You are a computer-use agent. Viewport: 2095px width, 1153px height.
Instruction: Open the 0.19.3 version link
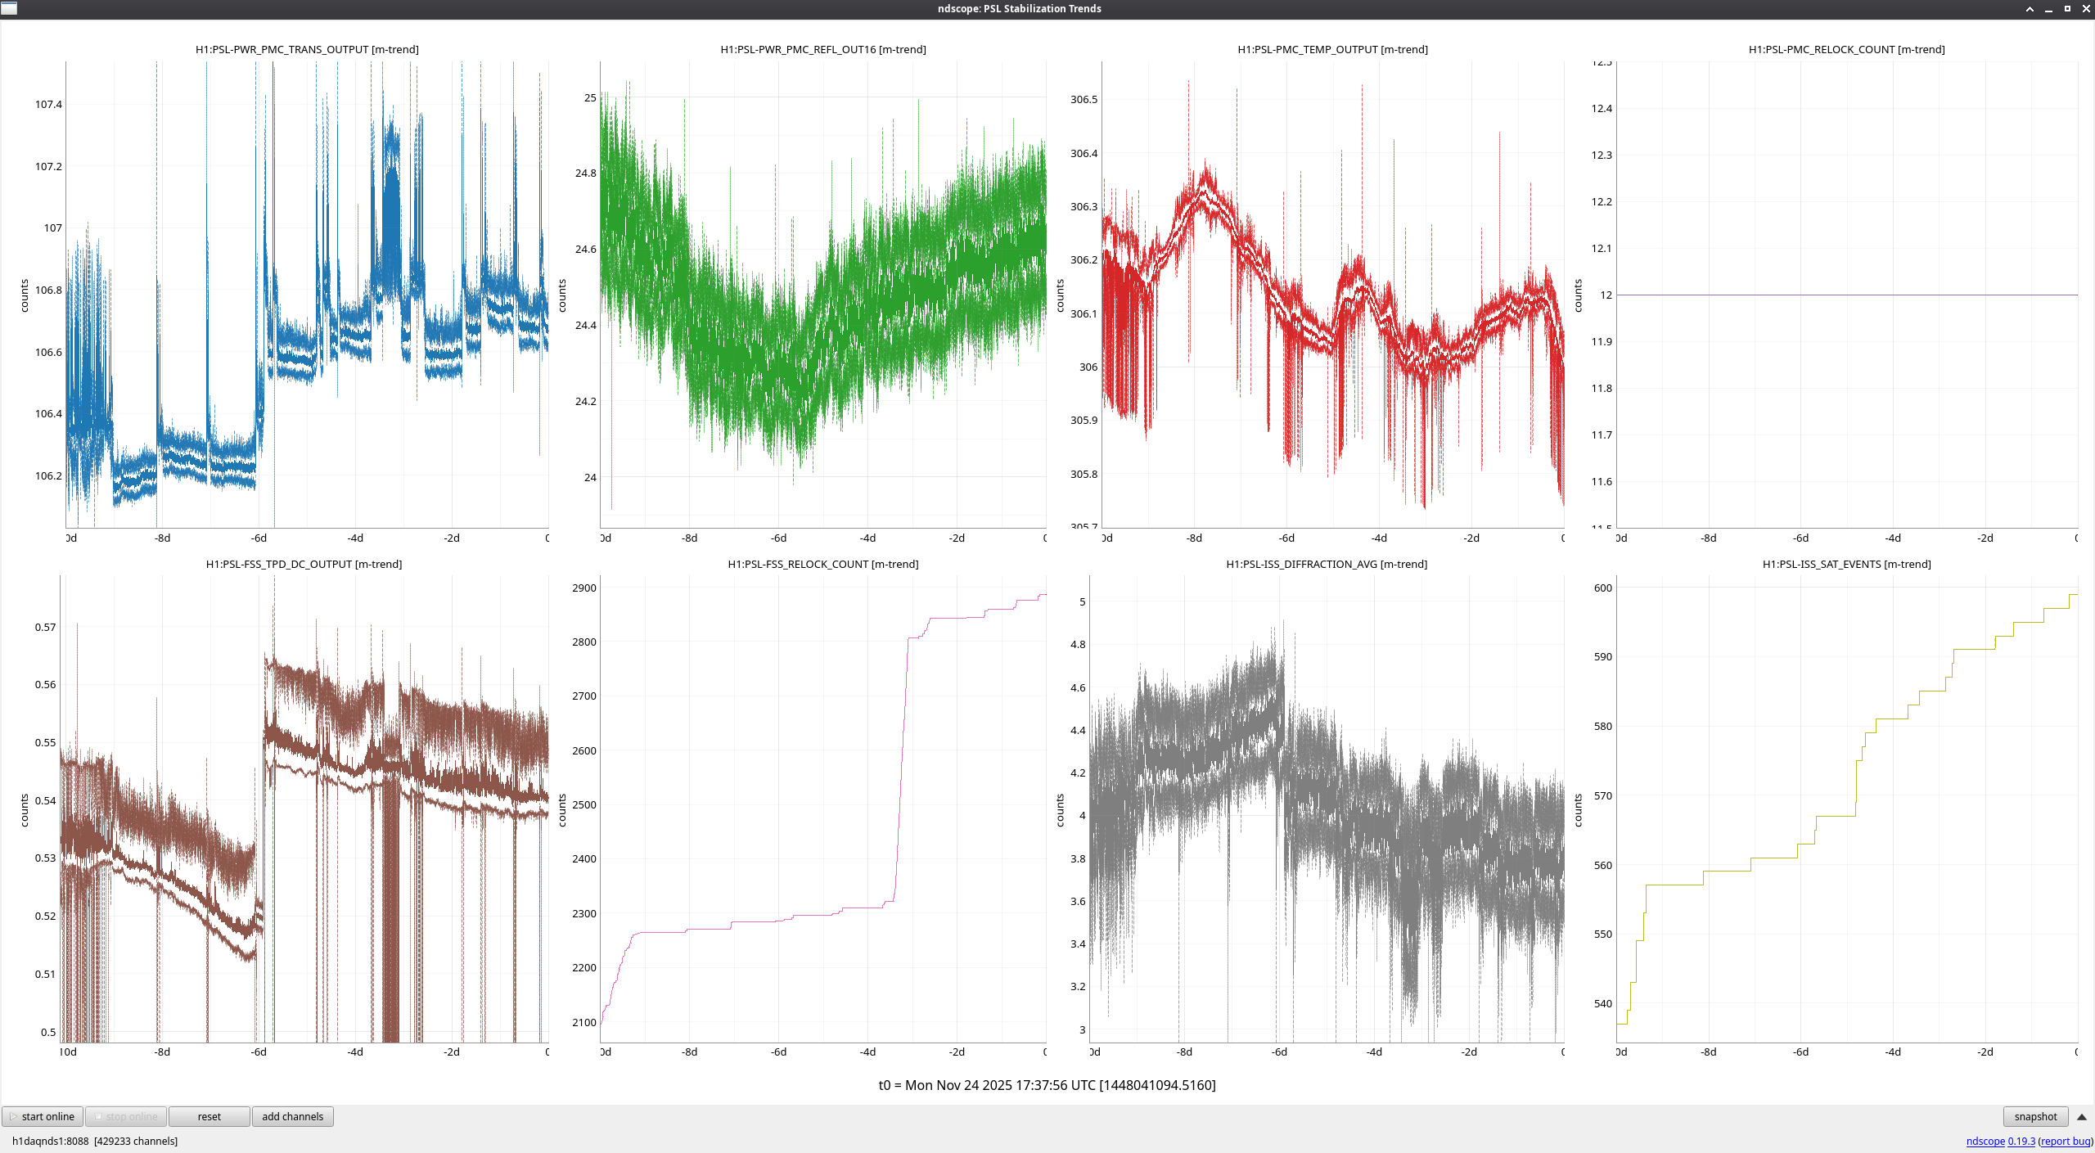[2021, 1141]
